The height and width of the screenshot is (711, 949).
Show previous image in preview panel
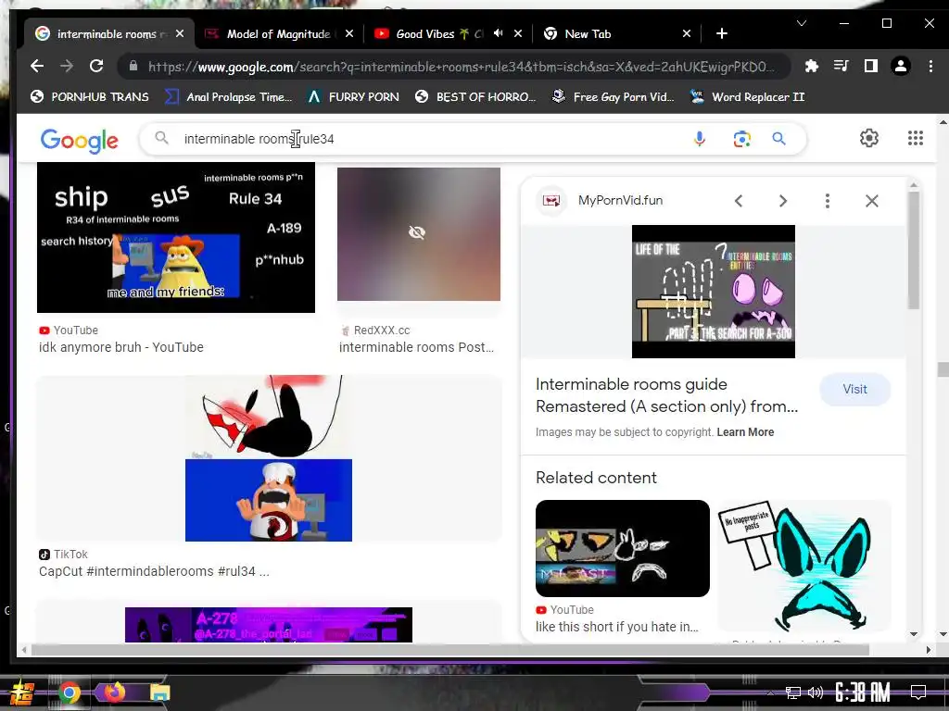(739, 201)
